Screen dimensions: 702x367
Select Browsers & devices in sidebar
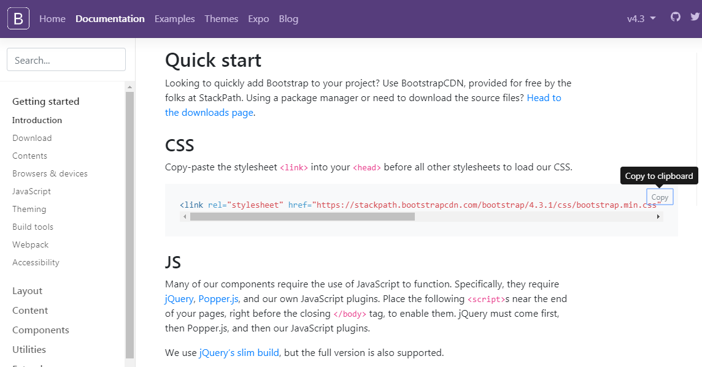click(50, 173)
